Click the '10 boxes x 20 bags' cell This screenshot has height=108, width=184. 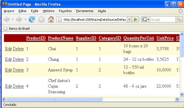pyautogui.click(x=136, y=49)
